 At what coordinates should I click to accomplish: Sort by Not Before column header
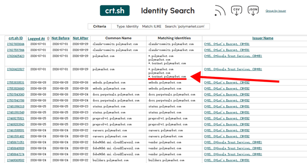[x=60, y=38]
